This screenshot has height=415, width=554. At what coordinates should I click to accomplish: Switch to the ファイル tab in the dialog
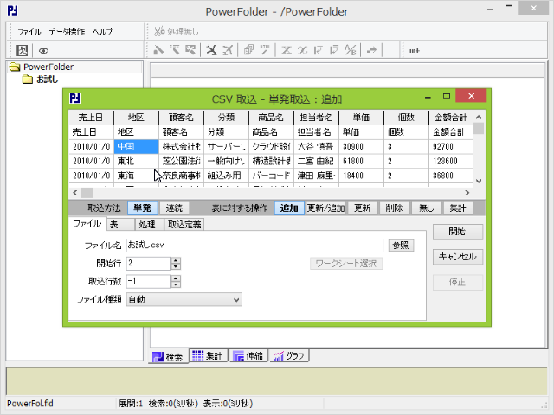pyautogui.click(x=87, y=224)
